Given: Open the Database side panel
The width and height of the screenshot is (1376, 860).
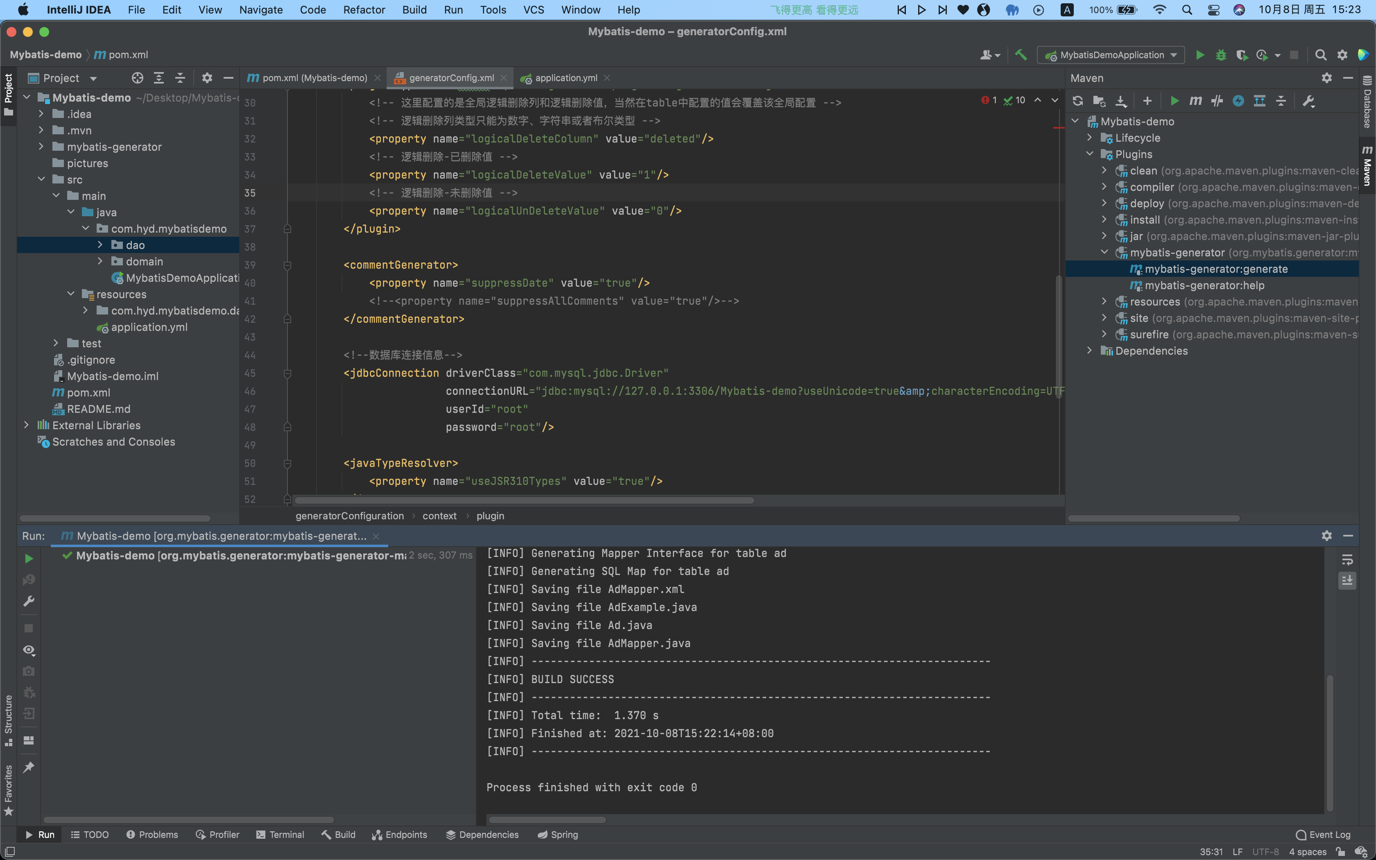Looking at the screenshot, I should [1367, 102].
